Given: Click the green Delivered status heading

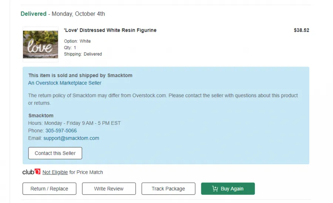Looking at the screenshot, I should (33, 14).
